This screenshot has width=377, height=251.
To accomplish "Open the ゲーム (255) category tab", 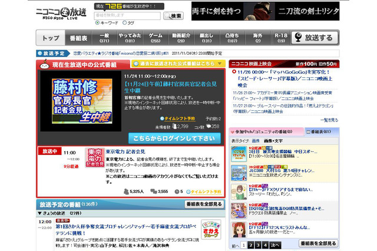I will (x=156, y=38).
